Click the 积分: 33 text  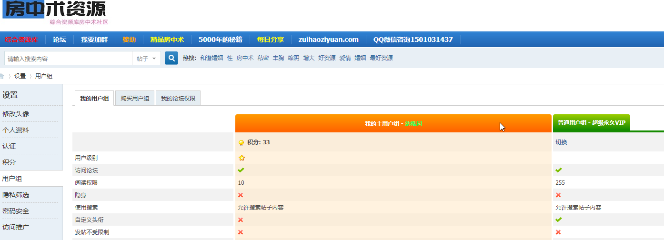click(x=259, y=142)
